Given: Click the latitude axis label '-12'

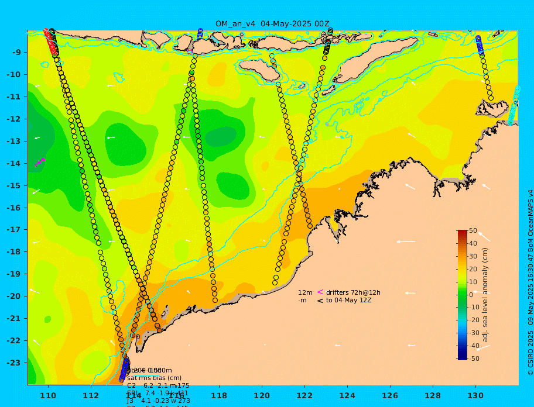Looking at the screenshot, I should (x=13, y=119).
